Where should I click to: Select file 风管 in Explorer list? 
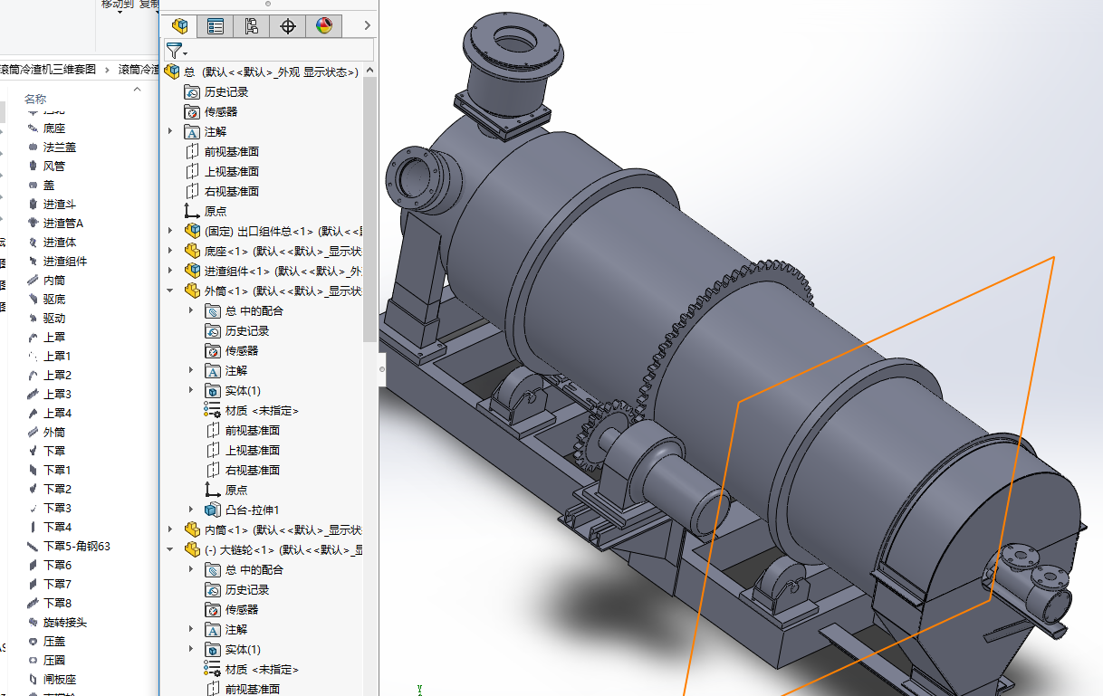click(x=54, y=166)
